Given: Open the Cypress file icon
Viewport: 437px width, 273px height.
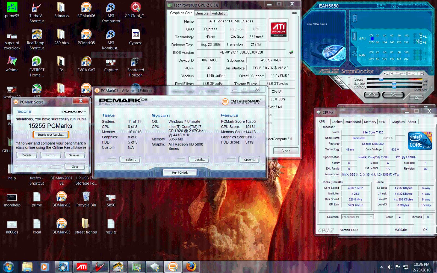Looking at the screenshot, I should (x=135, y=37).
